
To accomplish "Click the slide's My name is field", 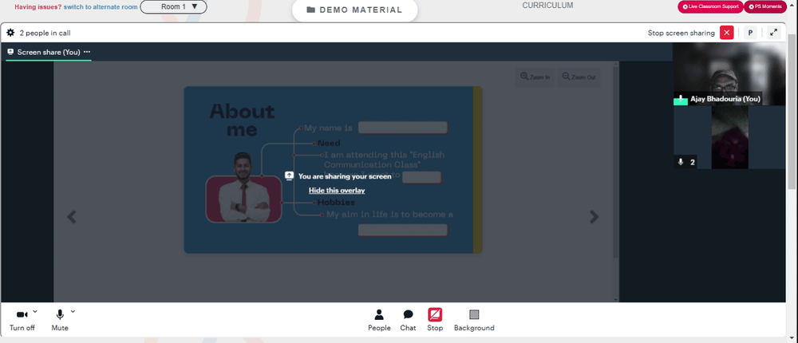I will click(x=402, y=128).
